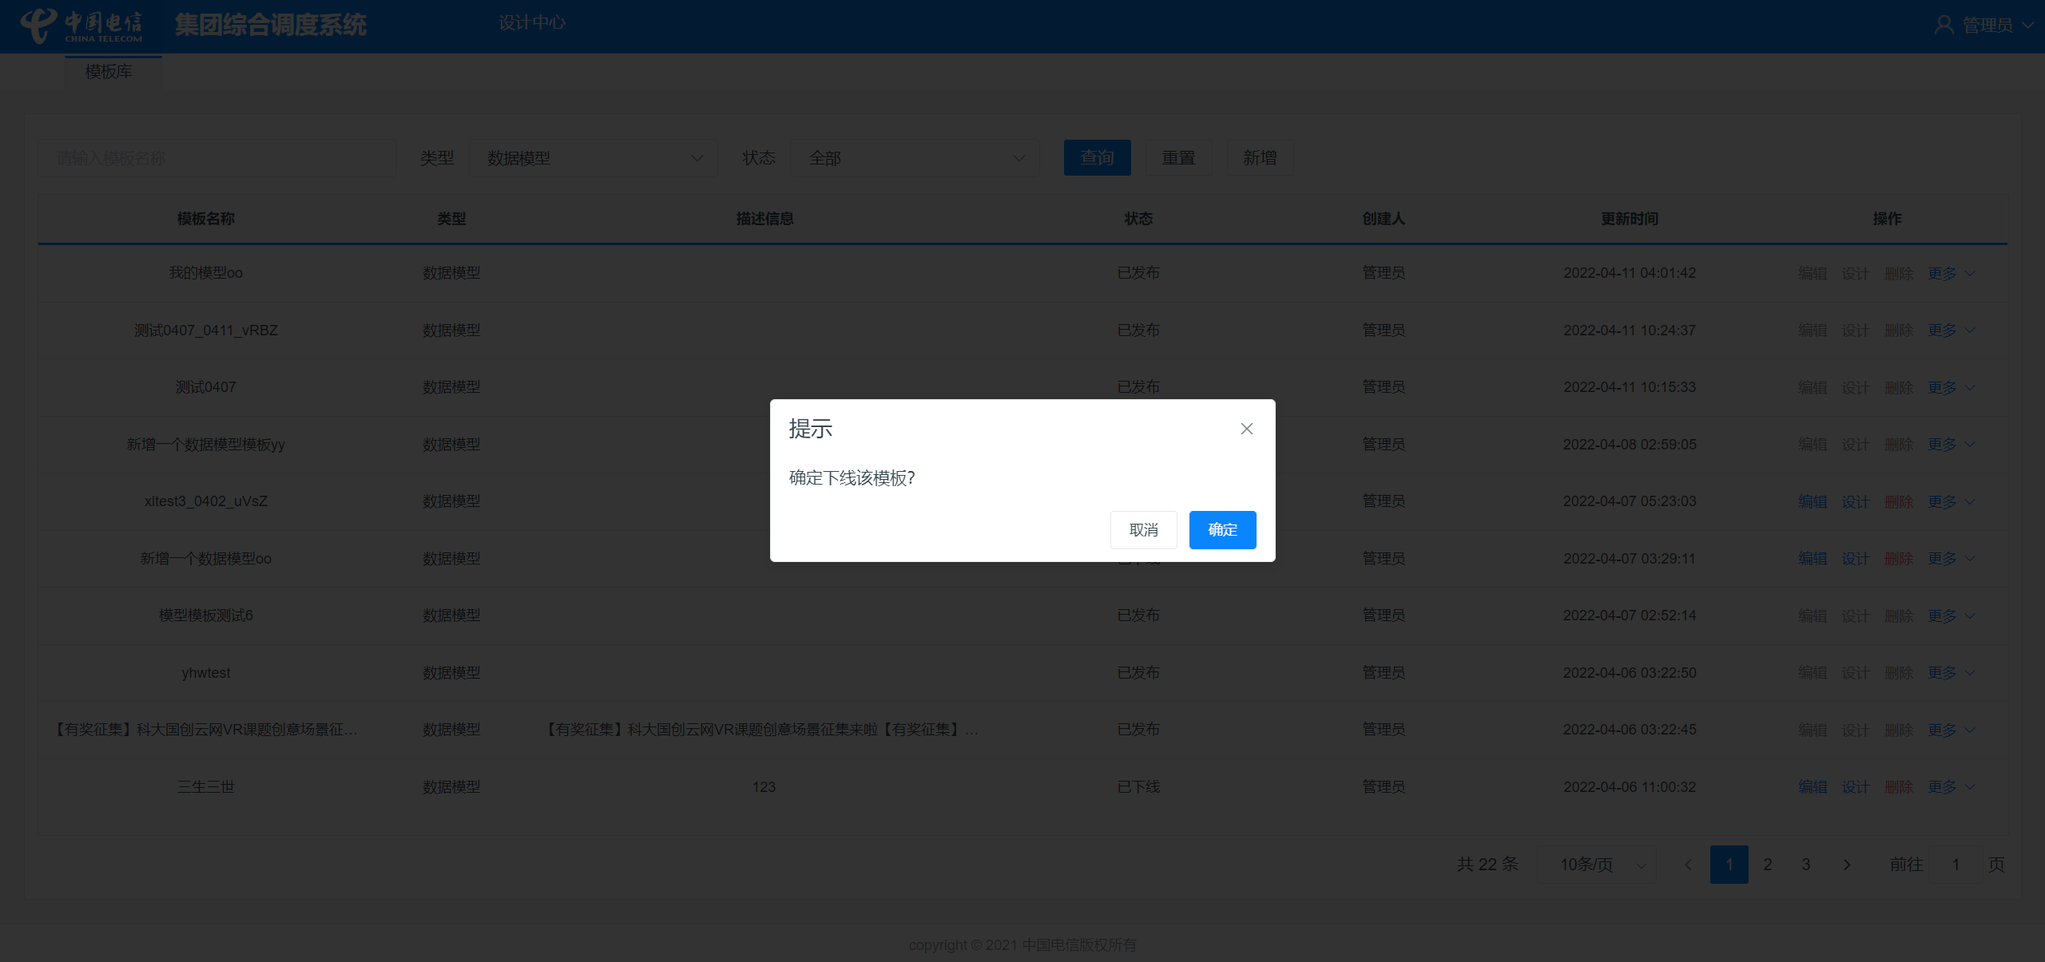Focus the 请输入模板名称 search field
The image size is (2045, 962).
[x=217, y=158]
